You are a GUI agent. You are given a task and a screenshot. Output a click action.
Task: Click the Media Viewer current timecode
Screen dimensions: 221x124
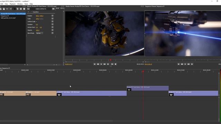(69, 64)
